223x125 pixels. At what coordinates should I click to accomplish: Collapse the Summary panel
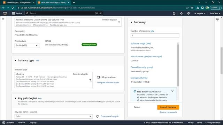[x=131, y=22]
